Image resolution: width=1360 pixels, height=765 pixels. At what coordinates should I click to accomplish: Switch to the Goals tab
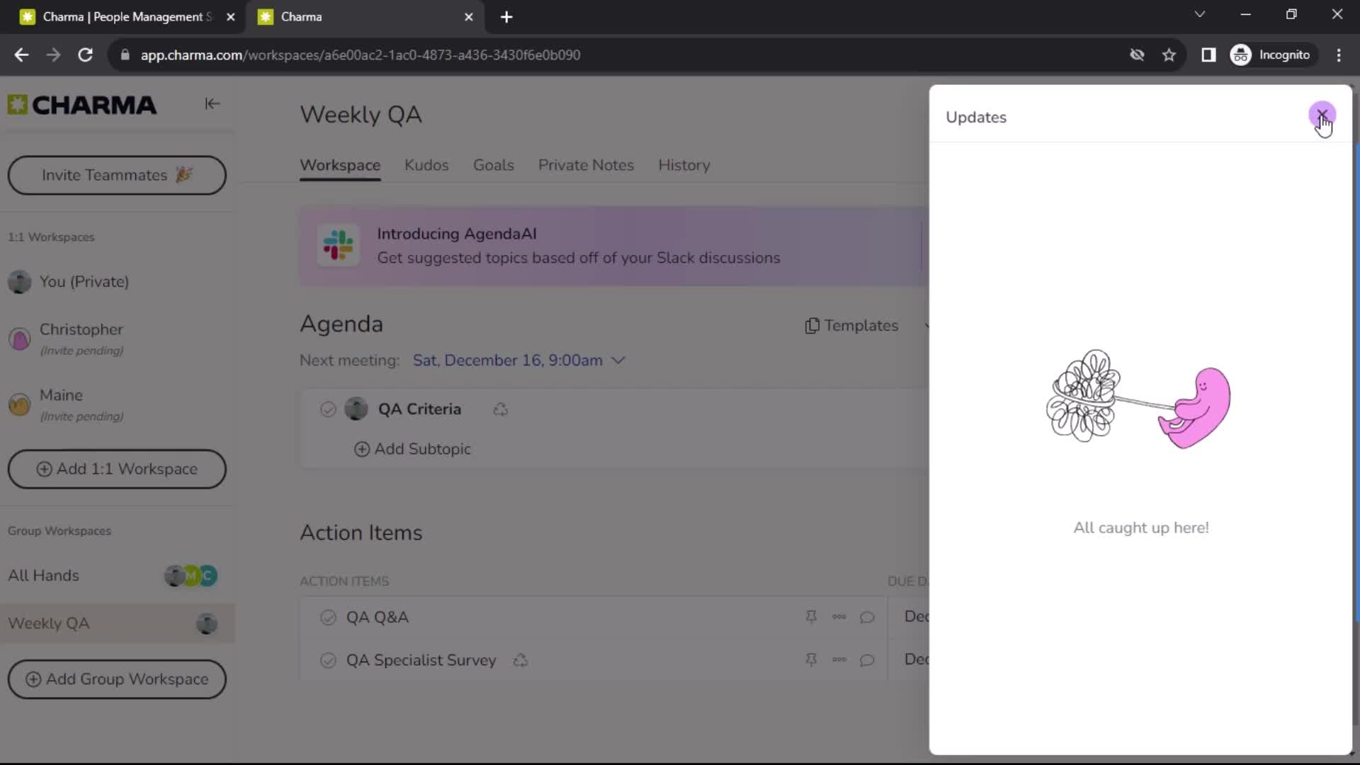coord(493,164)
